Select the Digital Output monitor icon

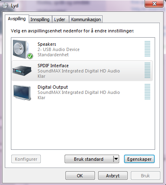coord(22,92)
